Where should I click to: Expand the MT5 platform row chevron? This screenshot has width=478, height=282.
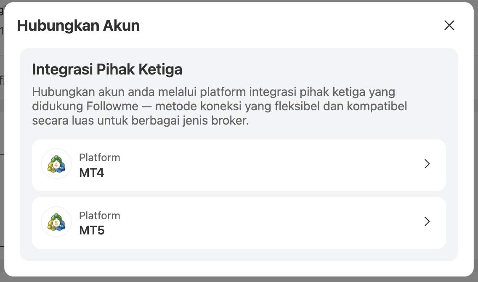click(x=427, y=221)
